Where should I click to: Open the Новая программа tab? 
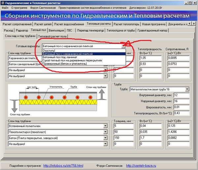(x=153, y=24)
